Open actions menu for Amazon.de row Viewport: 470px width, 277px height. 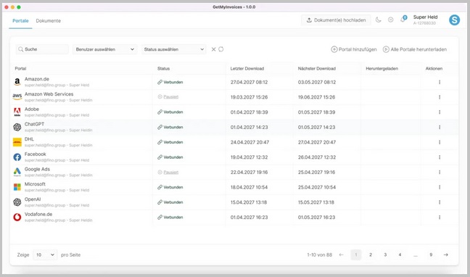tap(440, 82)
